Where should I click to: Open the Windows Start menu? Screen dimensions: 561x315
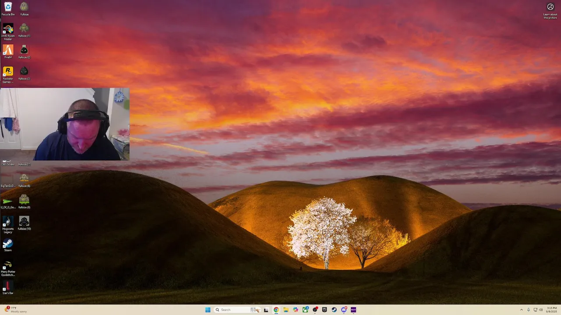(x=208, y=310)
